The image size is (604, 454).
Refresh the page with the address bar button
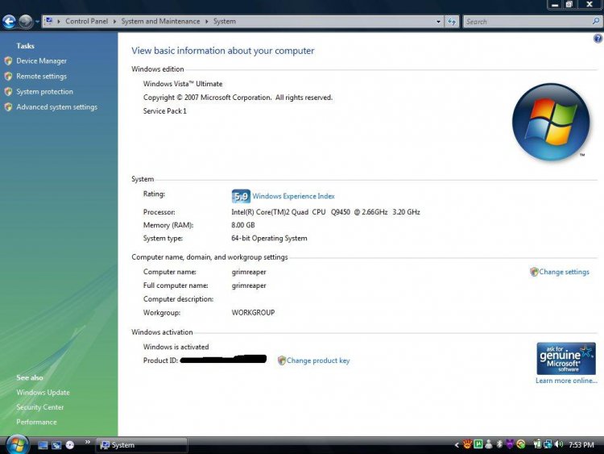click(452, 22)
